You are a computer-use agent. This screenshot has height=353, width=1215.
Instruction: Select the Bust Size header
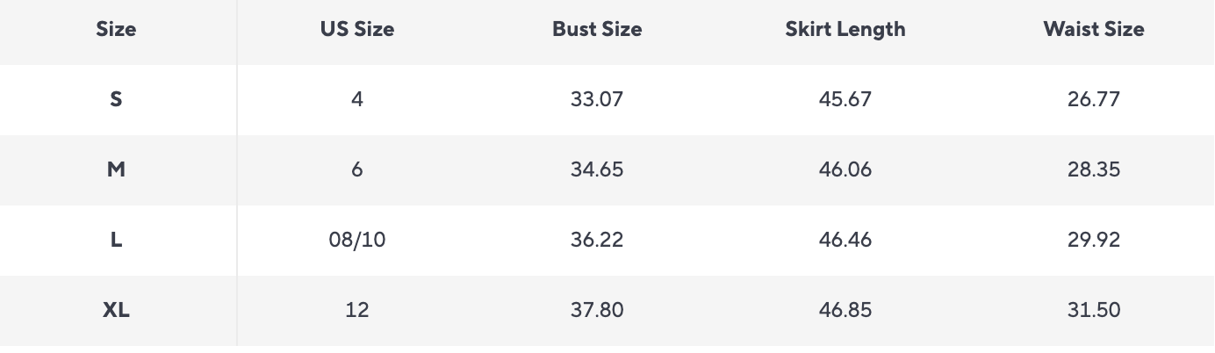[597, 29]
